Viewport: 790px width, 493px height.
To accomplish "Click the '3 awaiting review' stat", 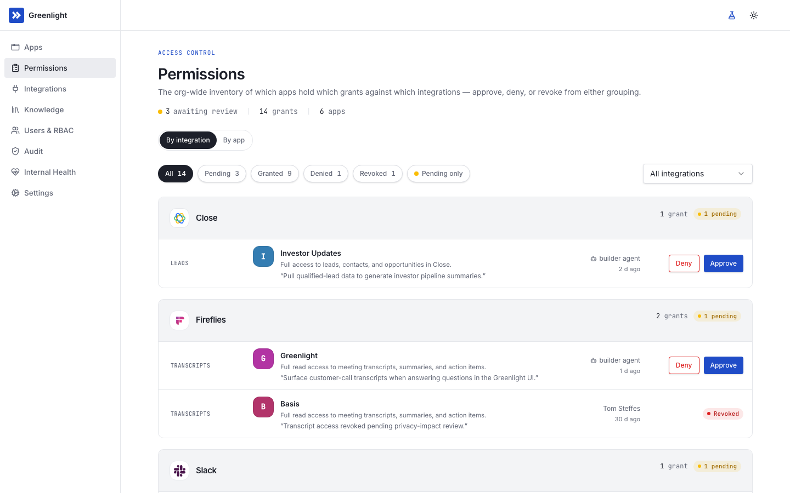I will (x=198, y=111).
